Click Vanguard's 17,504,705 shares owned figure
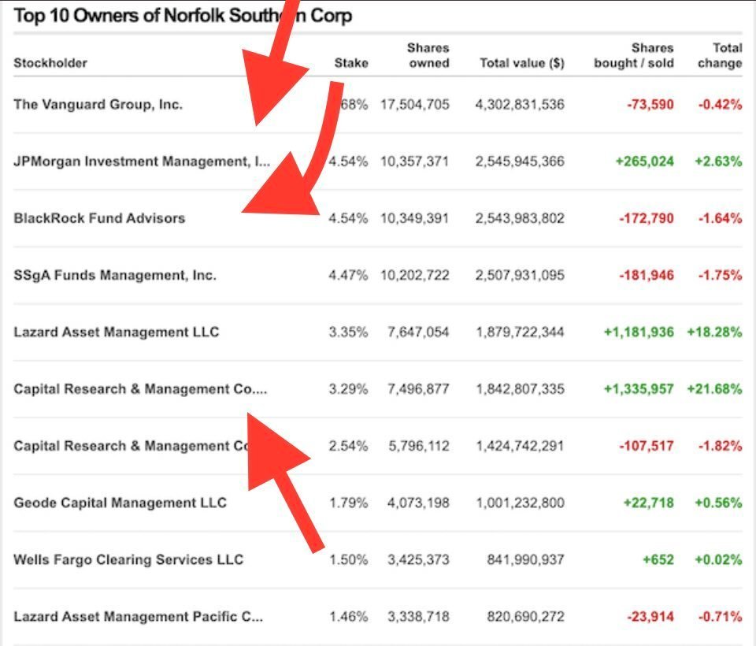The image size is (756, 646). pyautogui.click(x=414, y=104)
